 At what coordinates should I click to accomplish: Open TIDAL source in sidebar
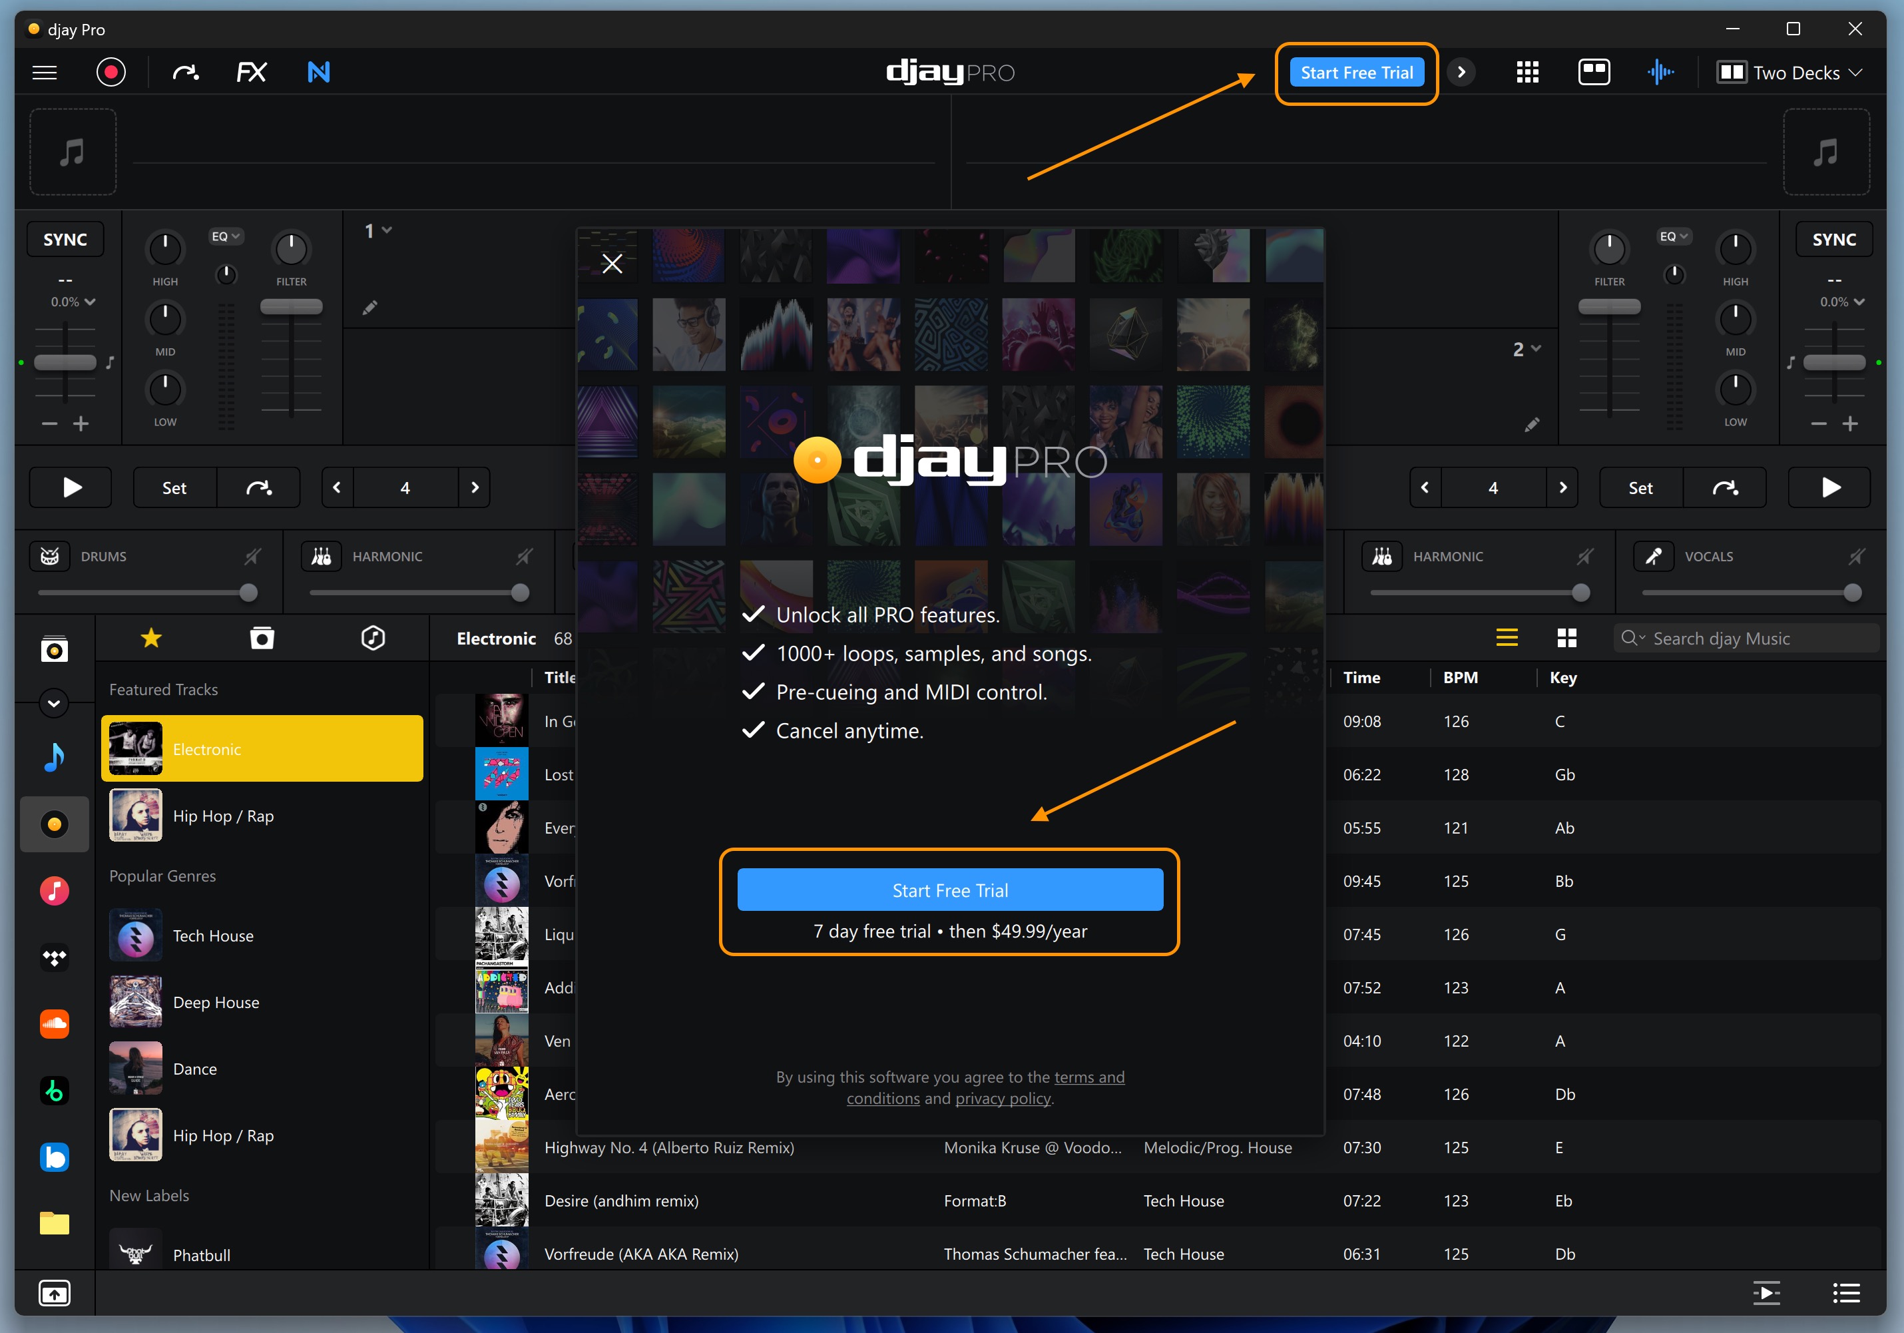[54, 957]
